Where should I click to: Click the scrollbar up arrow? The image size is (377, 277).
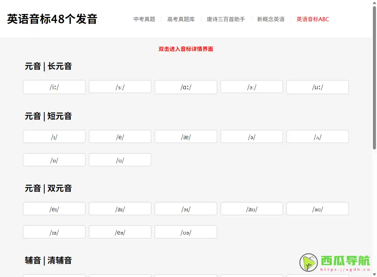pos(374,3)
